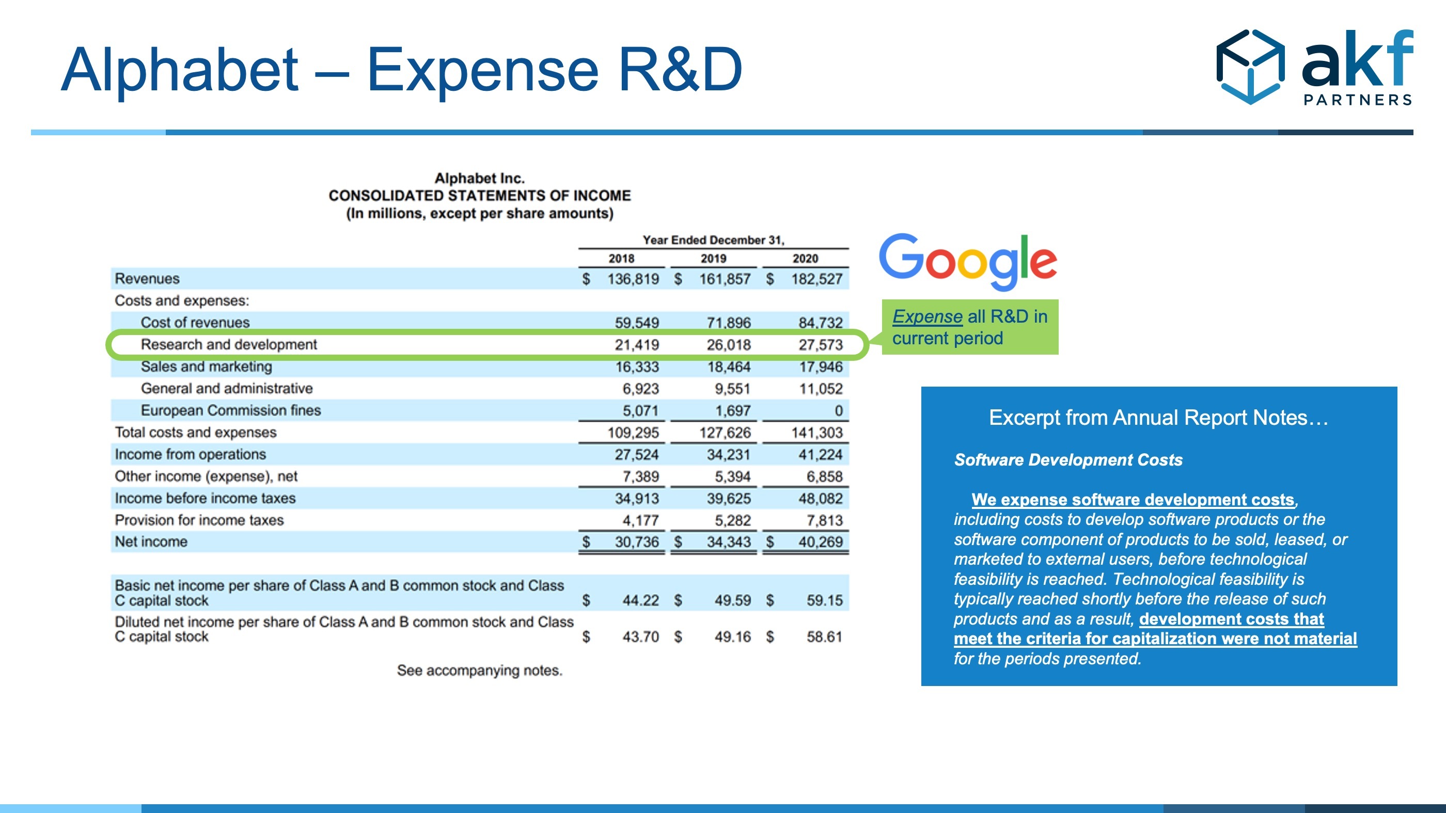
Task: Click other income value 6,858
Action: 825,476
